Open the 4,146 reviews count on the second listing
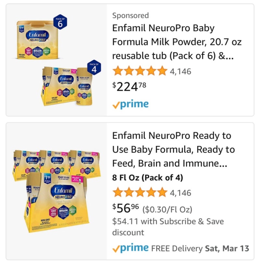This screenshot has height=264, width=260. tap(180, 193)
